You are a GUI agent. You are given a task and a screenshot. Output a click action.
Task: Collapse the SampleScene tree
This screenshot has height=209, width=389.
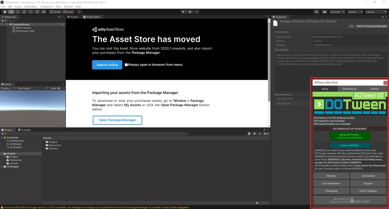coord(8,24)
